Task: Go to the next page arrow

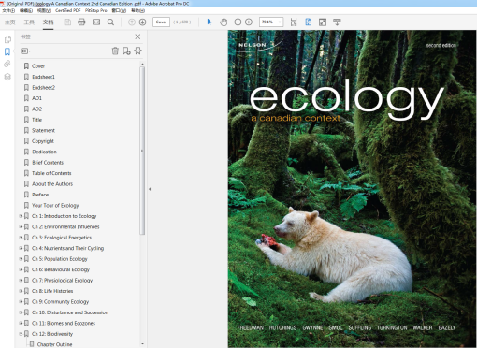Action: pyautogui.click(x=142, y=22)
